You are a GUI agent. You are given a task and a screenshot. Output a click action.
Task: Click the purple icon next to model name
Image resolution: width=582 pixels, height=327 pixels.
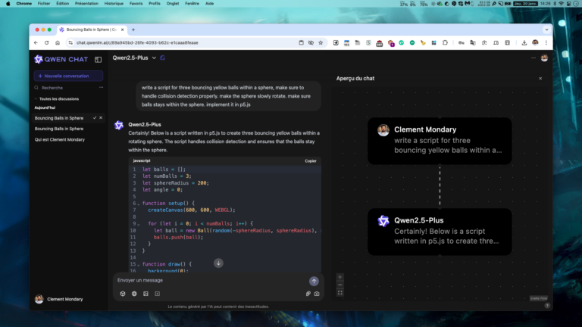pos(163,58)
